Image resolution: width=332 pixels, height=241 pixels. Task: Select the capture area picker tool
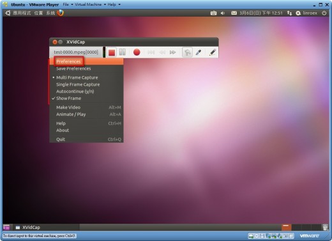(x=187, y=52)
